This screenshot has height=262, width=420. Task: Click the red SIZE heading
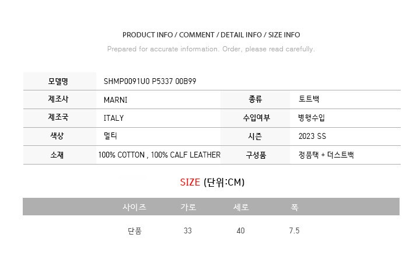point(190,183)
